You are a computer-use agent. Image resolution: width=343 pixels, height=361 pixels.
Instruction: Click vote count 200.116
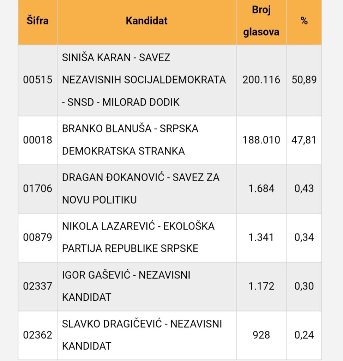tap(261, 80)
